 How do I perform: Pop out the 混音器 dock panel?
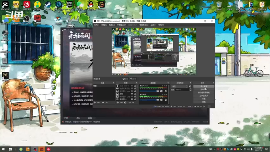click(168, 83)
